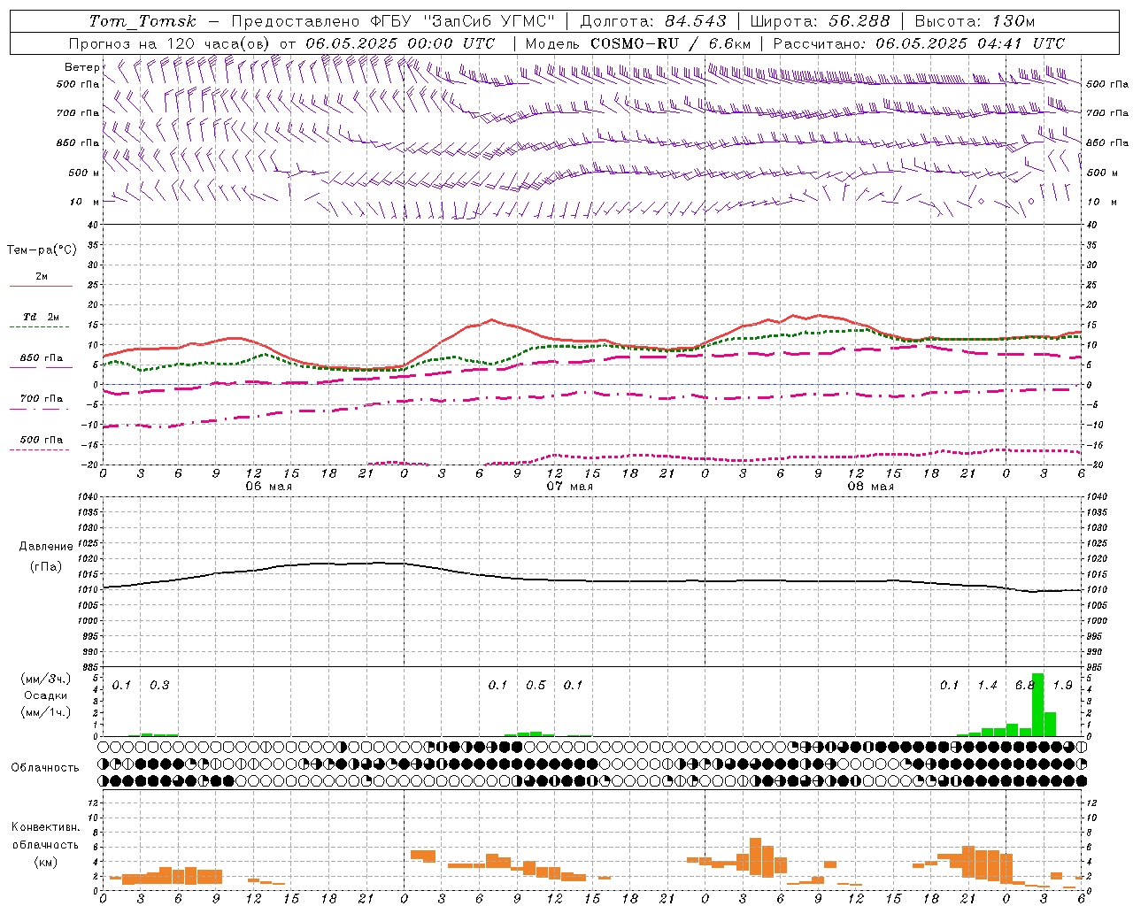Click the 0.3 precipitation amount
The width and height of the screenshot is (1133, 906).
pyautogui.click(x=159, y=686)
